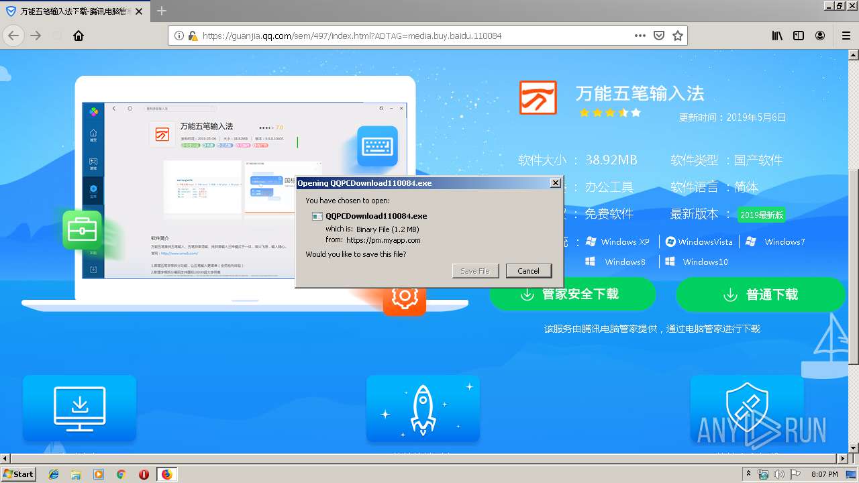Open the Action Center flag tray icon
Screen dimensions: 859x483
795,474
